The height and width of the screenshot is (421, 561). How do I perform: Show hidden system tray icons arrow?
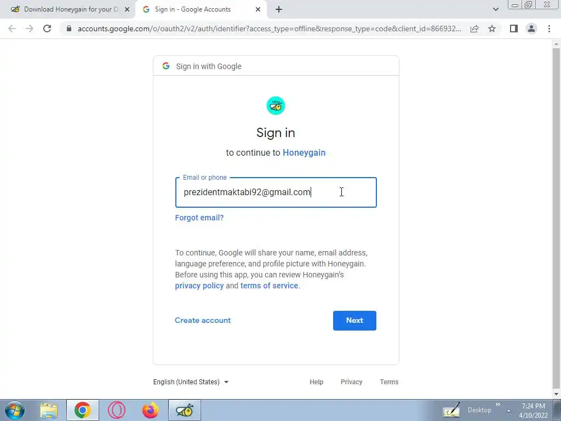click(x=508, y=411)
